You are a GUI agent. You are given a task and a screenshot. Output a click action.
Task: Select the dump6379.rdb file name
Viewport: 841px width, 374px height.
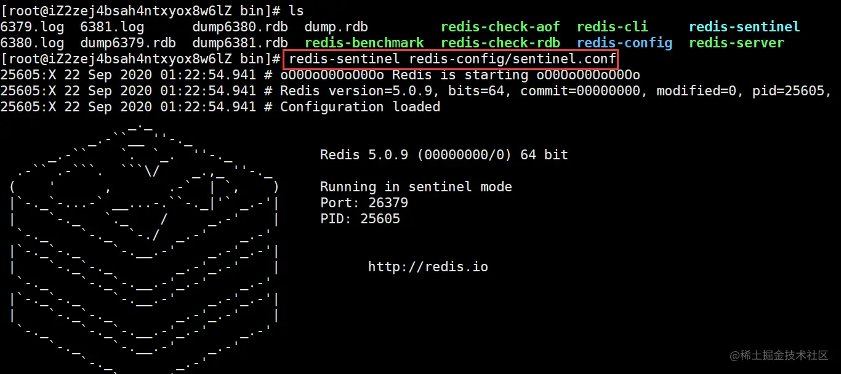pyautogui.click(x=129, y=43)
